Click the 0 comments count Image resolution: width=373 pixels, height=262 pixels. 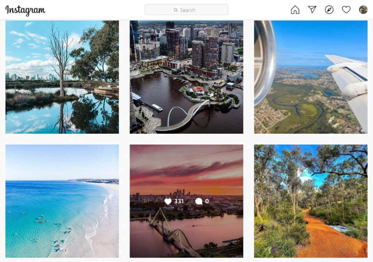click(207, 201)
